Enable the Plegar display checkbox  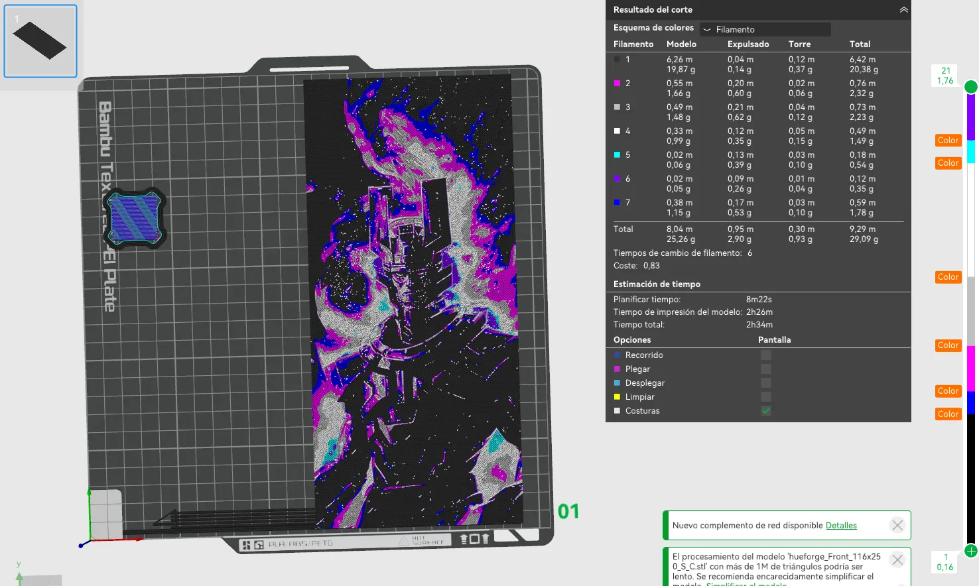pos(766,369)
